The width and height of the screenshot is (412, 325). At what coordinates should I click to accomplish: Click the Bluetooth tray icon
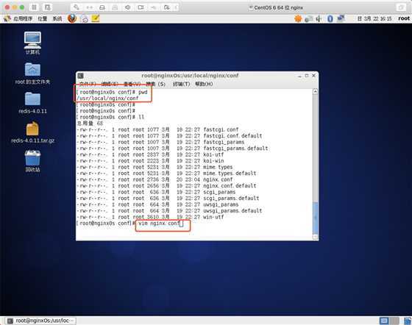(330, 18)
